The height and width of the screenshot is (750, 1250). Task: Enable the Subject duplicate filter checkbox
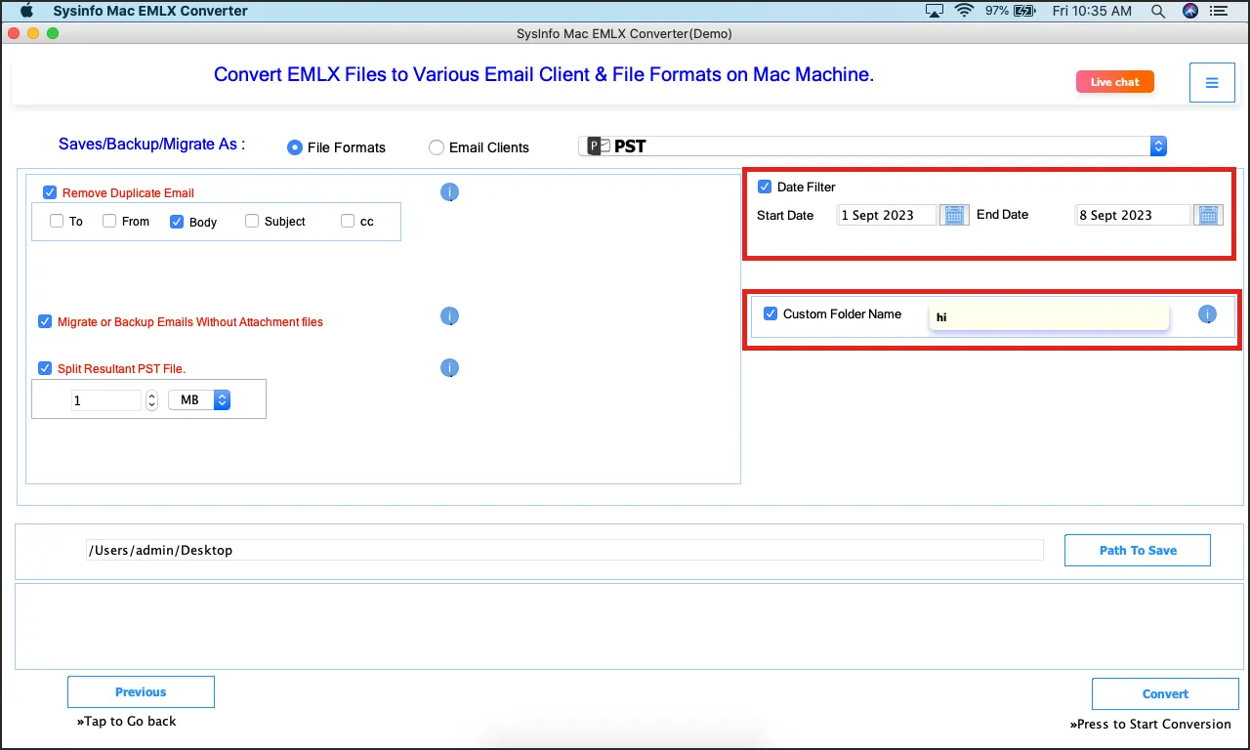[x=252, y=221]
